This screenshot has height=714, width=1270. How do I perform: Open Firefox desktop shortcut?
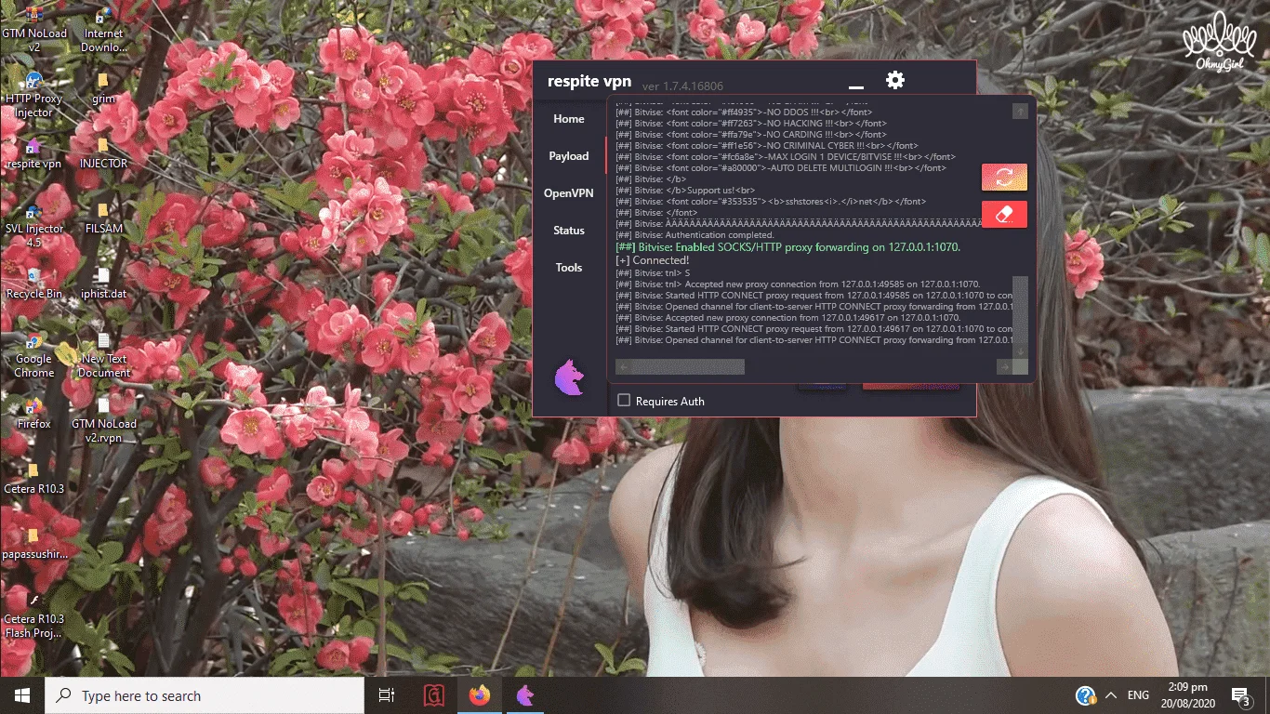tap(34, 413)
